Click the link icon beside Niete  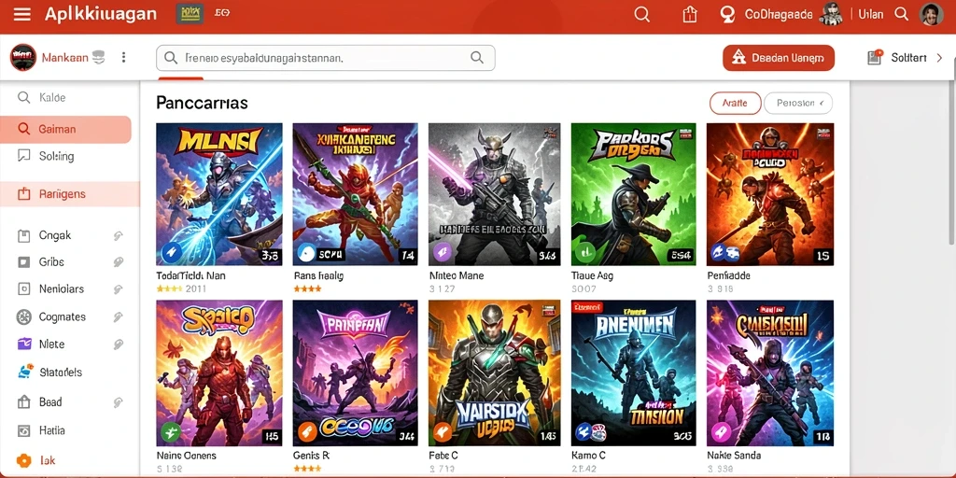tap(119, 344)
